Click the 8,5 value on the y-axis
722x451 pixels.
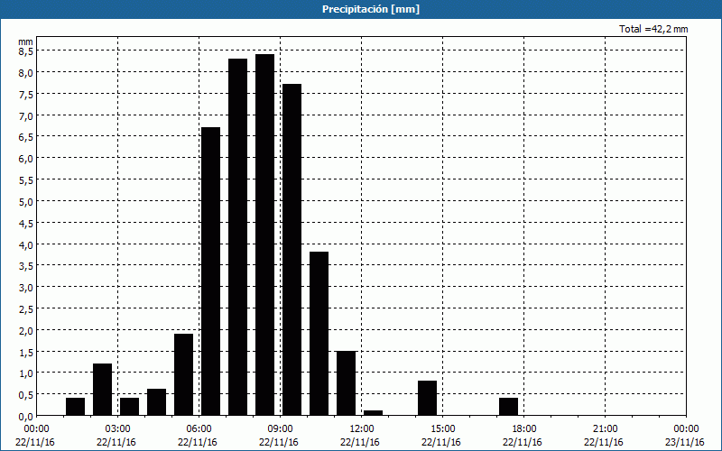25,51
